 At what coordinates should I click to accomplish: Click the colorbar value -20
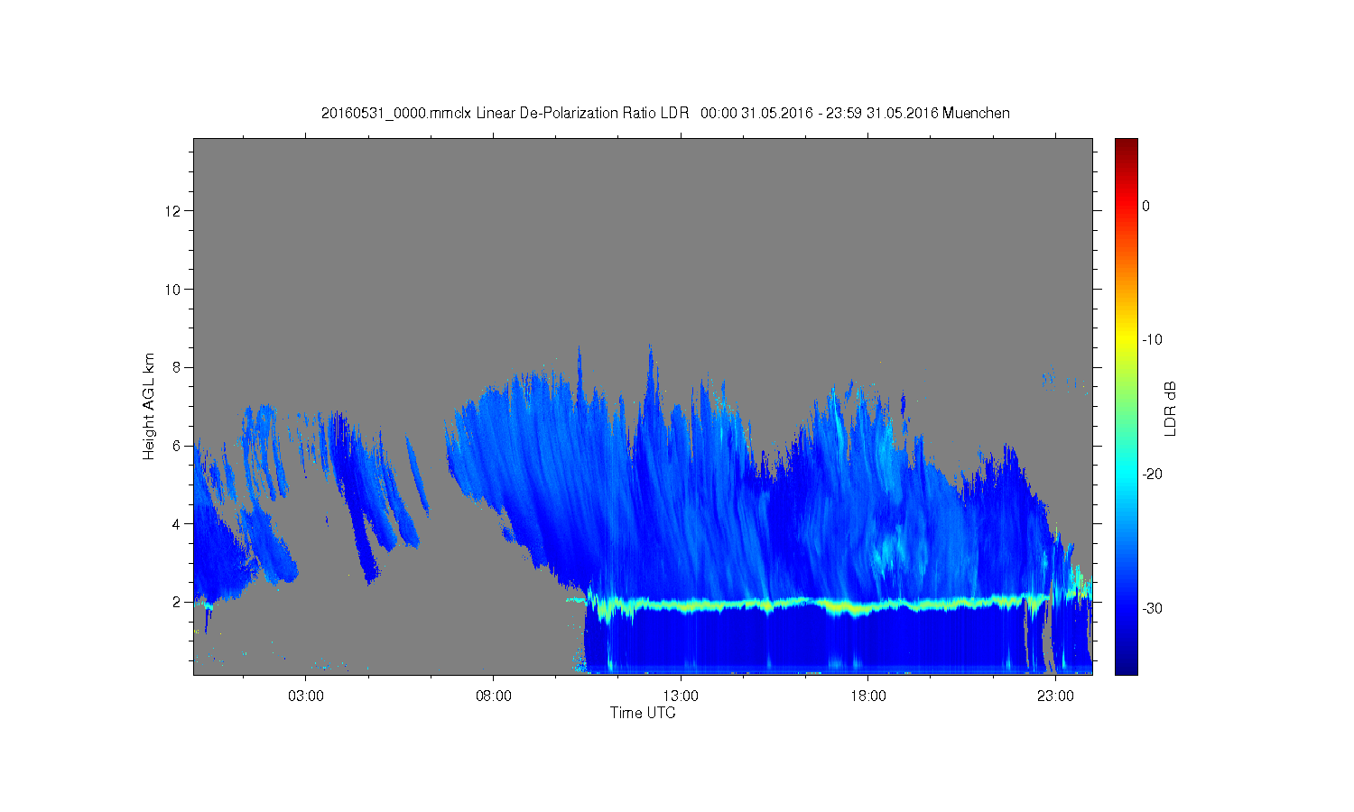click(1152, 475)
